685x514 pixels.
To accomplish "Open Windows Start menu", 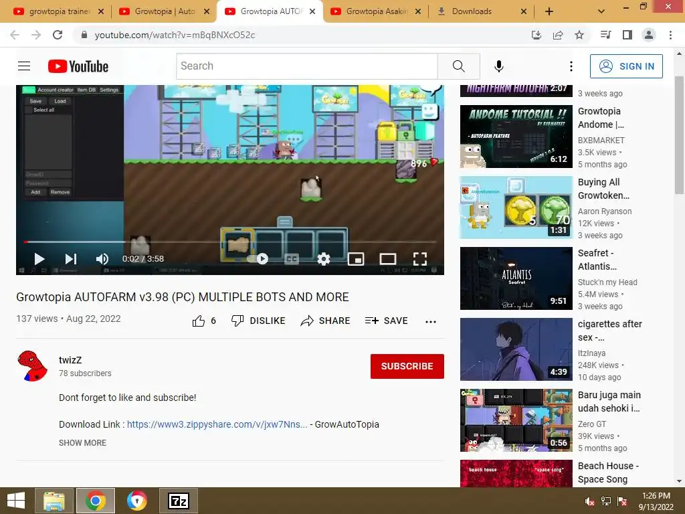I will click(16, 501).
